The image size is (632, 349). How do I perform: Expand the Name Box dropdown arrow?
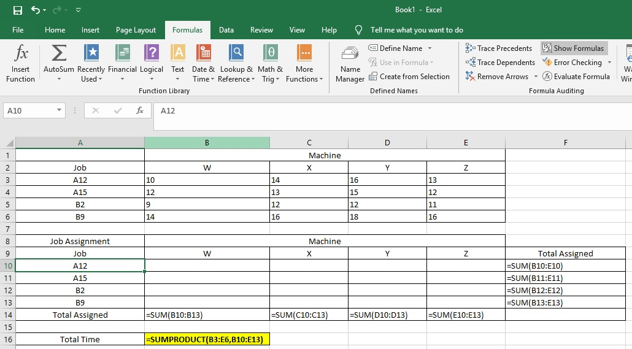[59, 110]
